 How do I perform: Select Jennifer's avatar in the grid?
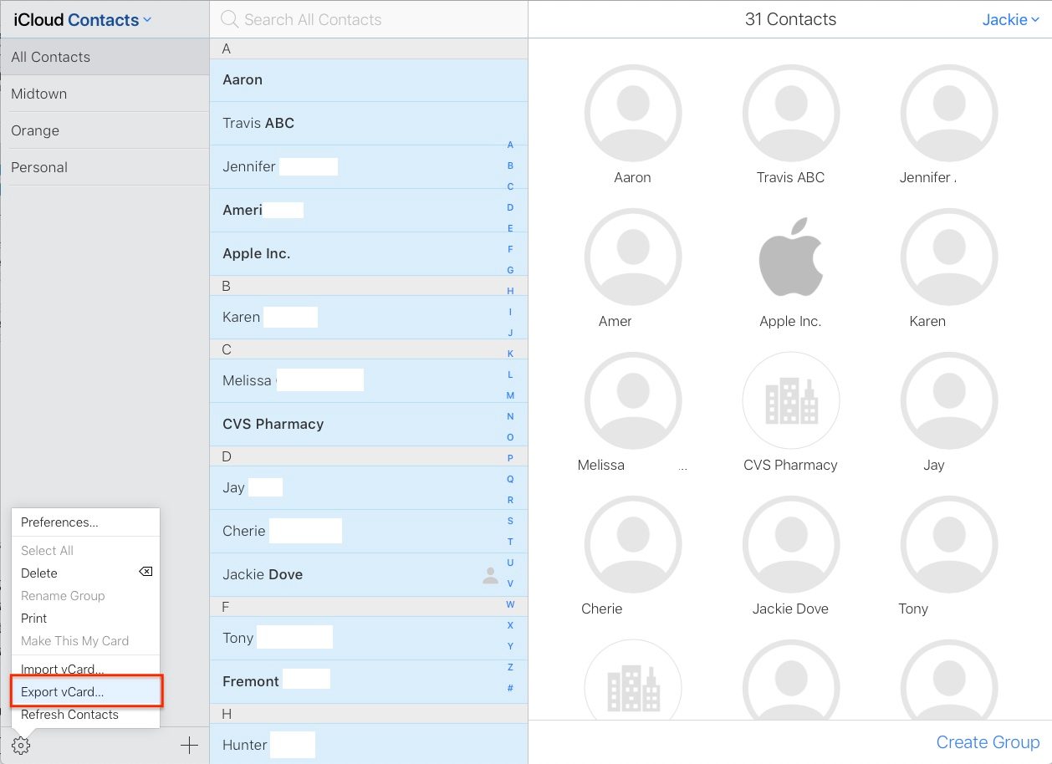(x=949, y=113)
